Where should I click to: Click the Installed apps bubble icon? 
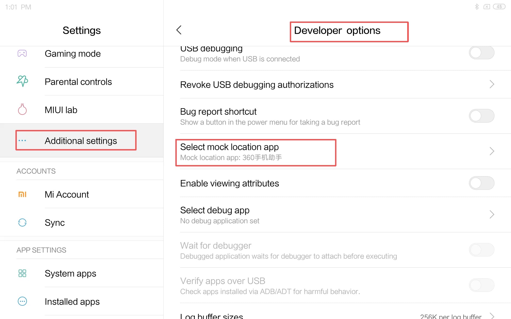pos(22,301)
